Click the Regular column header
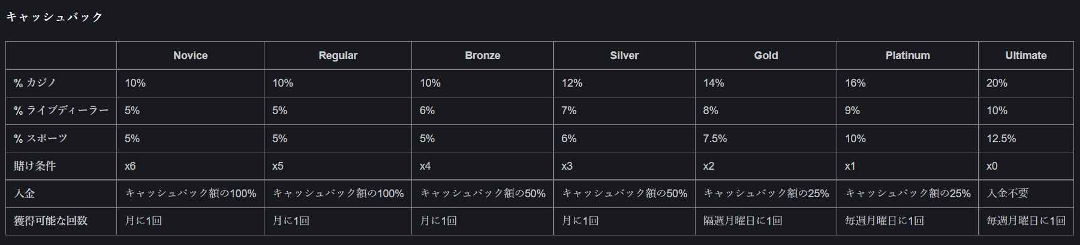The image size is (1080, 245). point(338,56)
